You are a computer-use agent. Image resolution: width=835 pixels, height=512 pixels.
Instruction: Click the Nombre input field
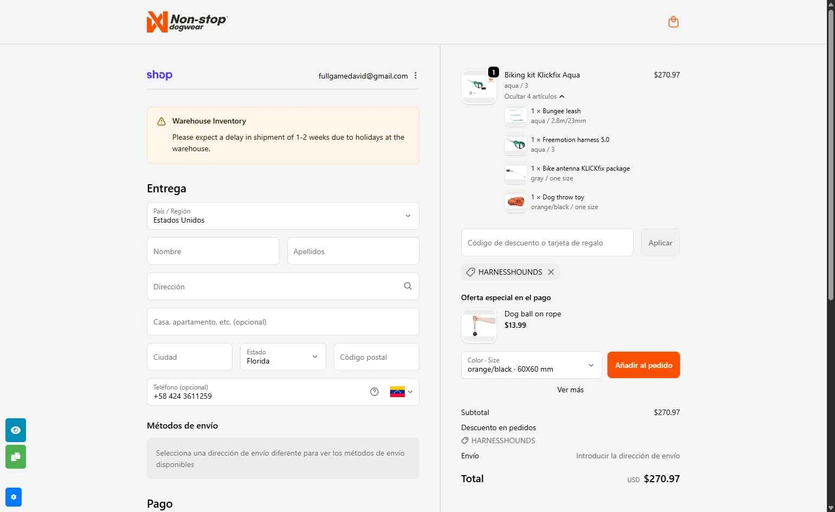click(213, 251)
